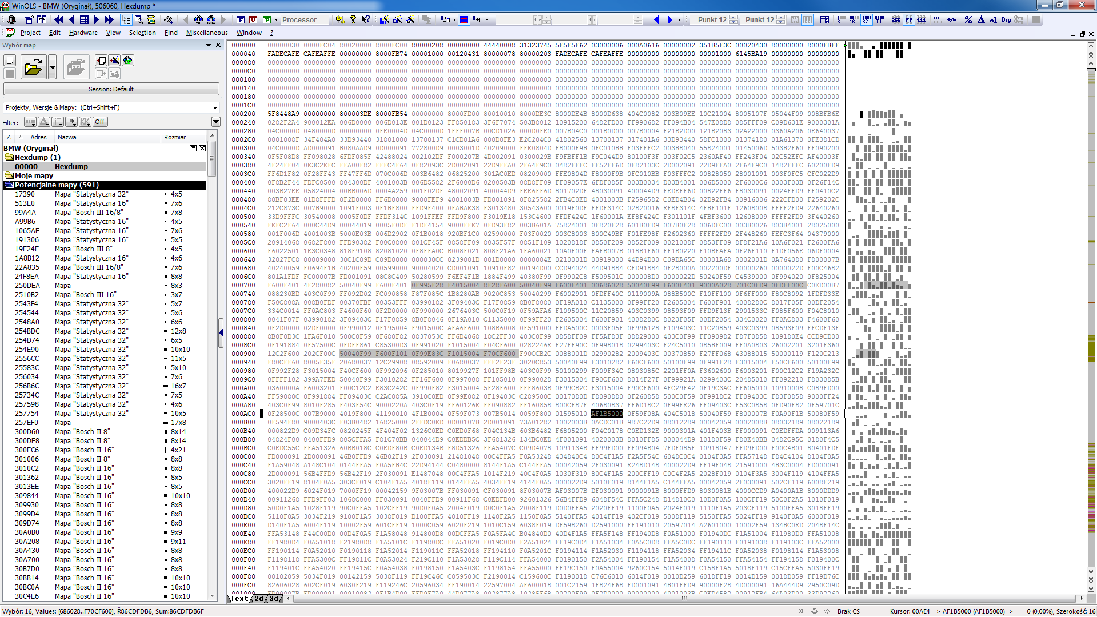Image resolution: width=1097 pixels, height=617 pixels.
Task: Toggle hexadecimal FF number format
Action: (908, 19)
